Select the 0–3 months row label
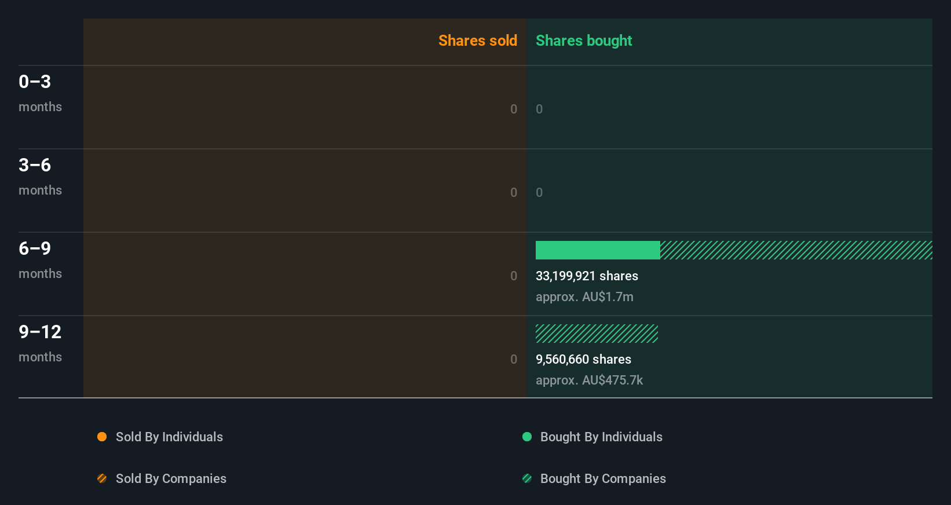 click(40, 93)
